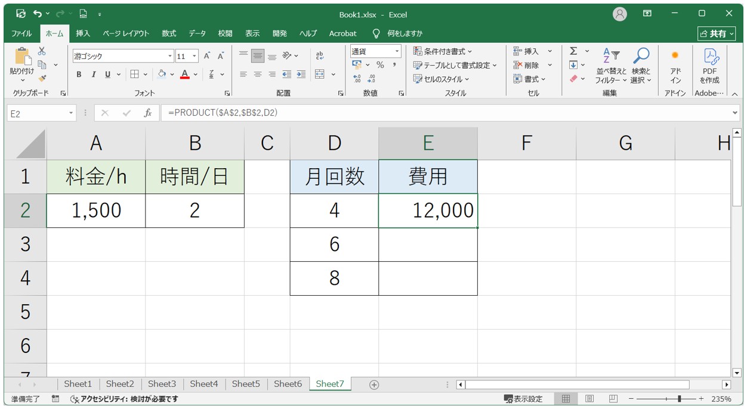Switch to データ ribbon tab
This screenshot has height=409, width=747.
(x=197, y=33)
